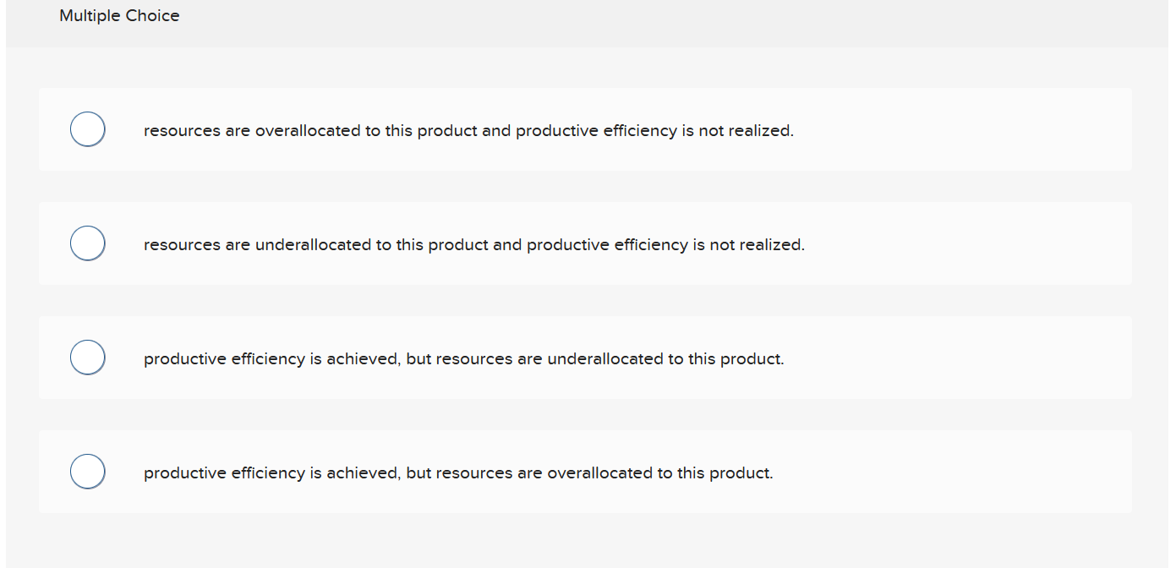Screen dimensions: 1176x568
Task: Click the 'Multiple Choice' heading
Action: pyautogui.click(x=119, y=15)
